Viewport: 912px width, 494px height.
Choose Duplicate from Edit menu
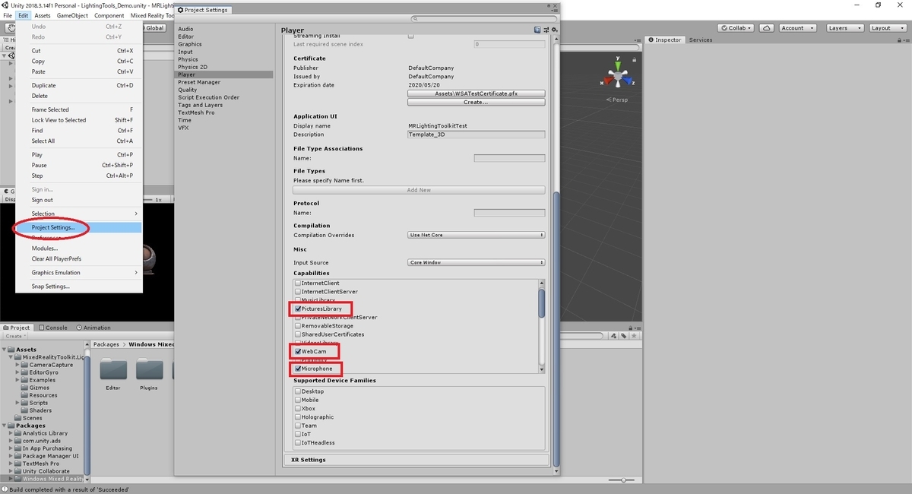click(x=79, y=85)
